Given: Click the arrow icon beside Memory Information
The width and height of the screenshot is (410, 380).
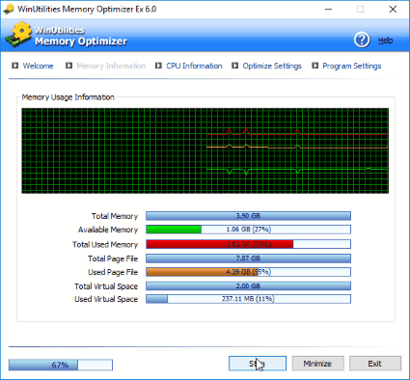Looking at the screenshot, I should [x=68, y=66].
